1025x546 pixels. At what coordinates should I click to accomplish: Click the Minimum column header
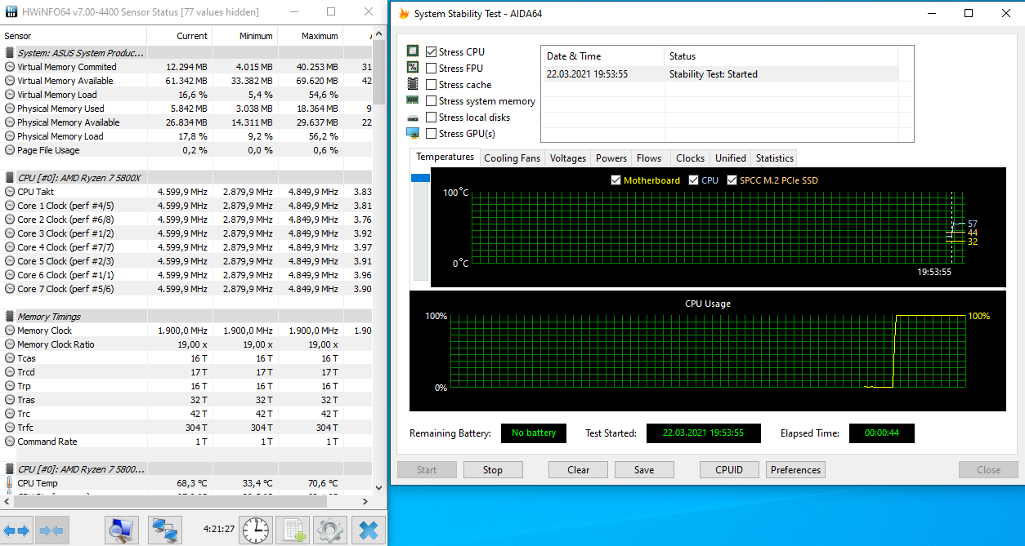point(245,36)
